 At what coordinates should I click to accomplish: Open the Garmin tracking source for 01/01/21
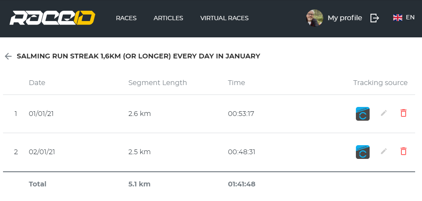362,114
